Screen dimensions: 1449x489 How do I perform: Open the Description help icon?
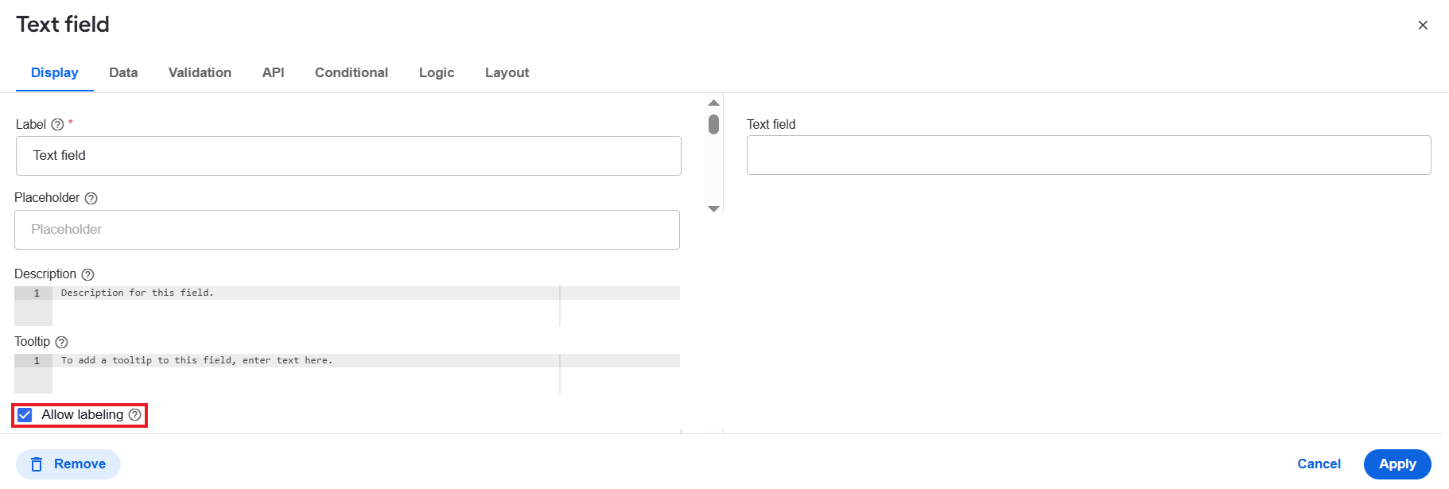pos(87,274)
